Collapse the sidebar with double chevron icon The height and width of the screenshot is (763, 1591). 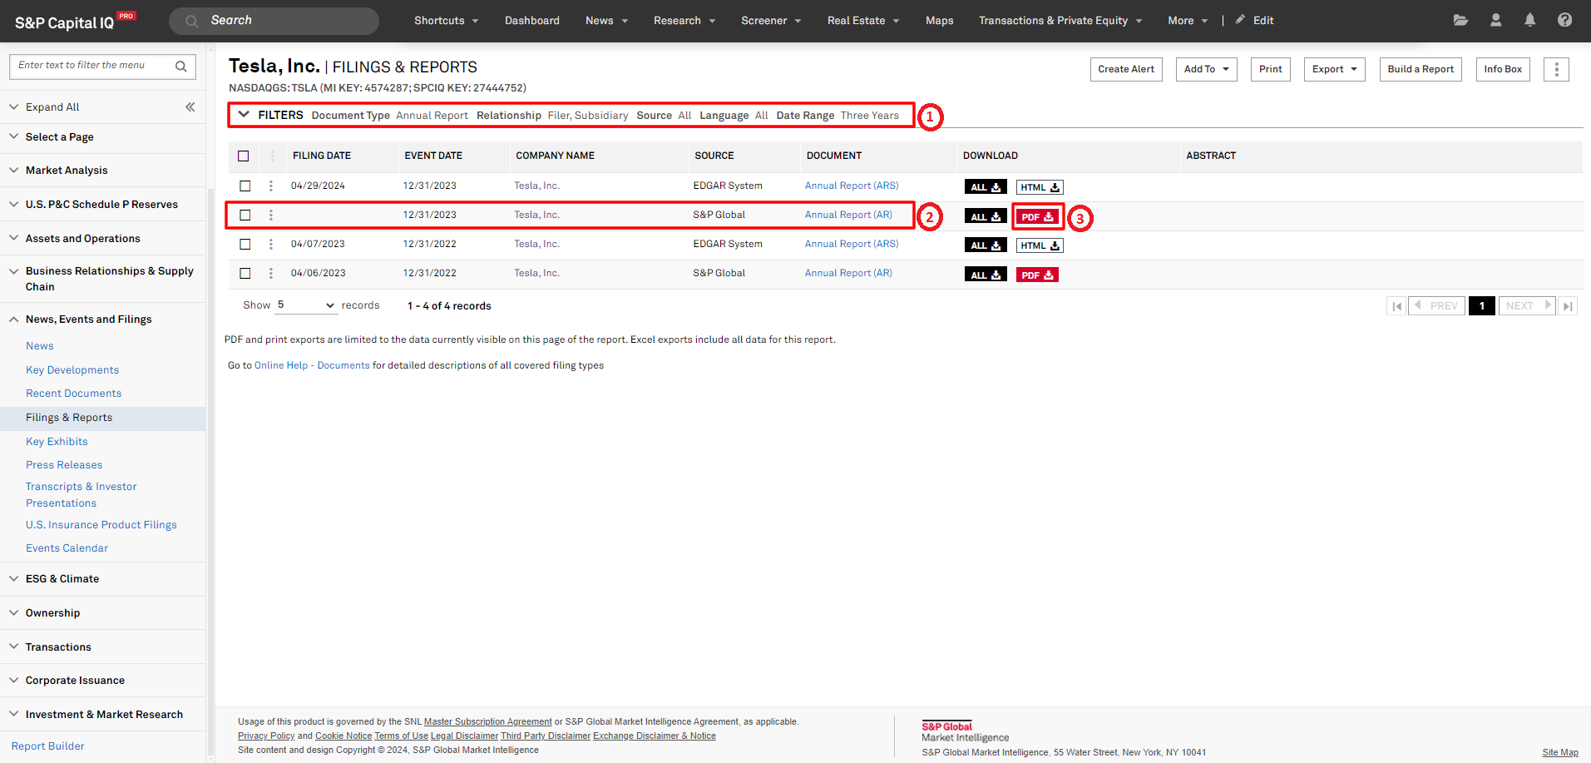190,107
